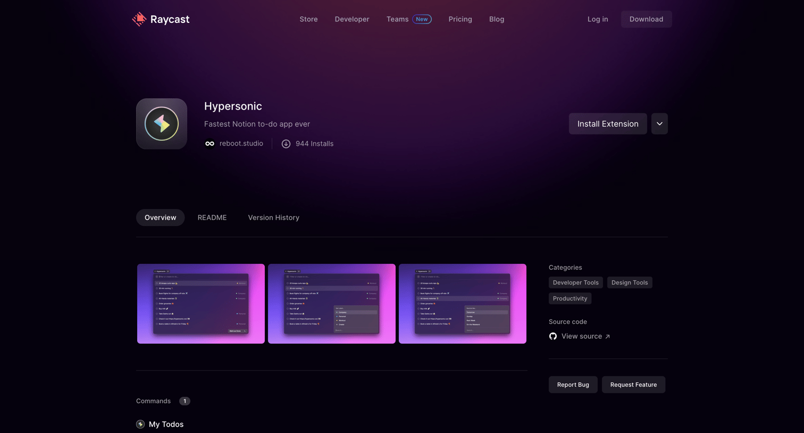
Task: Click the Categories heading
Action: tap(565, 268)
